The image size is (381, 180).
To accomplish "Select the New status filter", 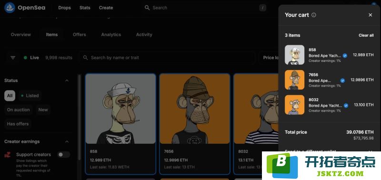I will click(x=43, y=110).
